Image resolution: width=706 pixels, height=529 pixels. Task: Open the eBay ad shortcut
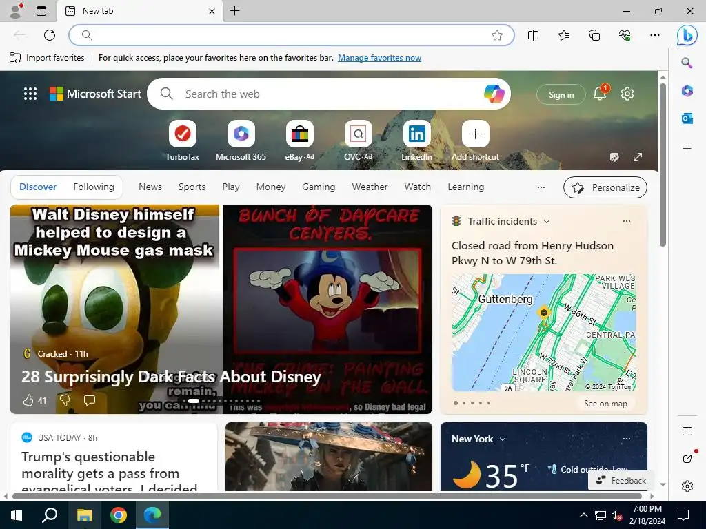(299, 141)
